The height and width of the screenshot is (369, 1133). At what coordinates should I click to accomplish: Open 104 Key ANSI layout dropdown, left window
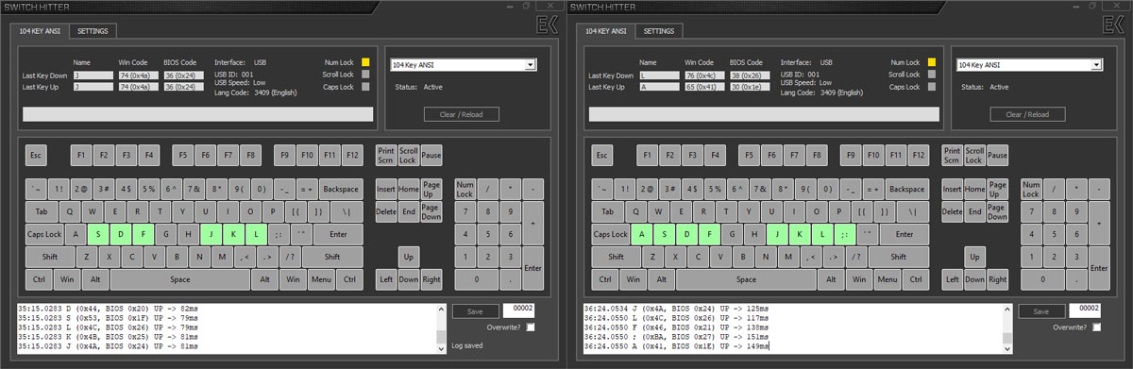(x=464, y=65)
